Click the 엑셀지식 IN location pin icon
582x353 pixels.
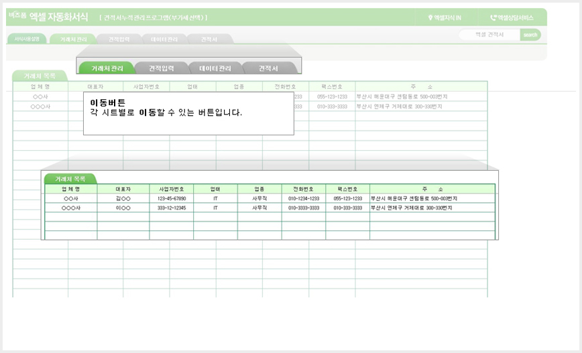click(x=430, y=18)
